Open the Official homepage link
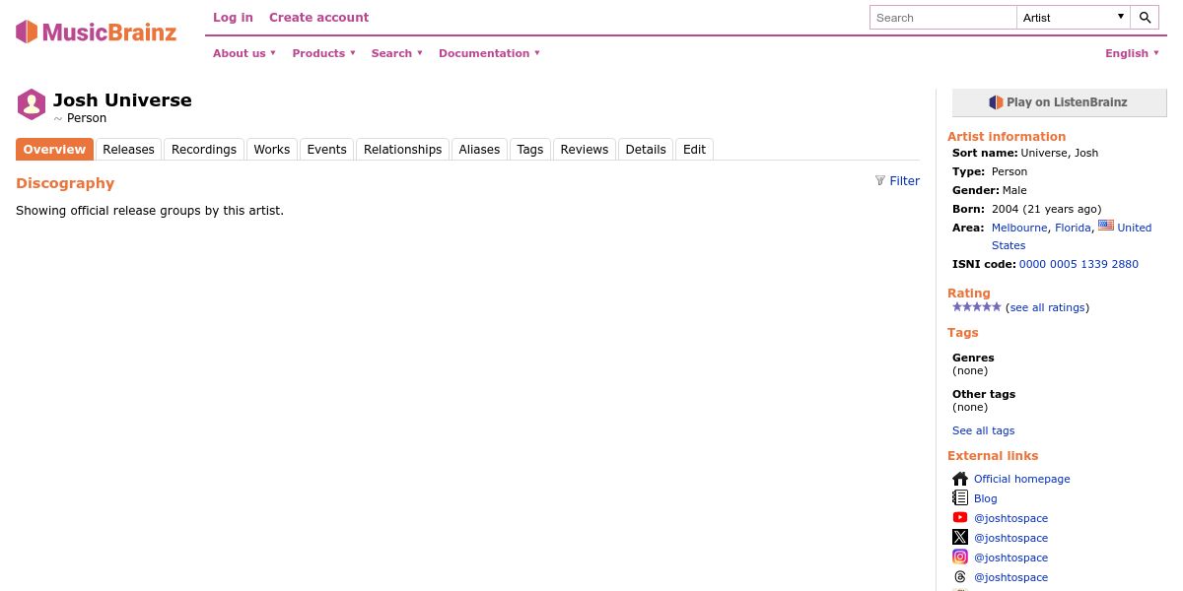The image size is (1183, 591). click(x=1021, y=479)
